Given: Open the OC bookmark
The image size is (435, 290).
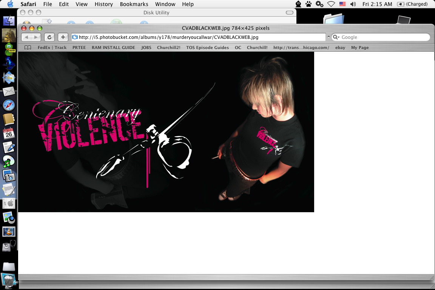Looking at the screenshot, I should pos(238,48).
